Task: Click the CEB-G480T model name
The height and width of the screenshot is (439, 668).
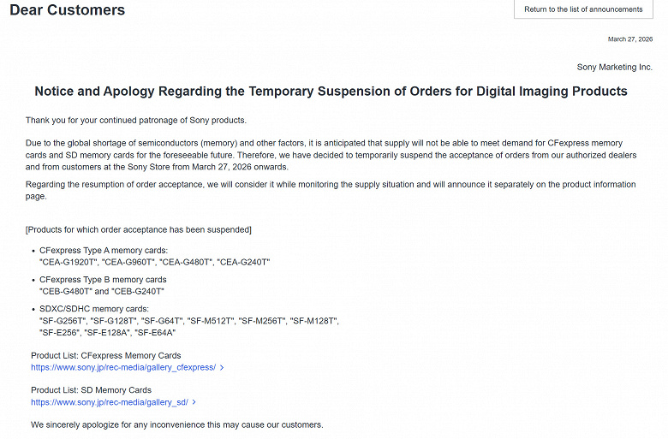Action: 65,291
